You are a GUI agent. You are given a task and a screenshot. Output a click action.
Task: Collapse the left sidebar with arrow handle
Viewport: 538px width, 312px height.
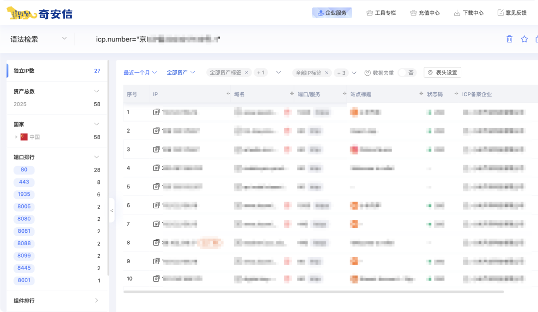pyautogui.click(x=112, y=210)
